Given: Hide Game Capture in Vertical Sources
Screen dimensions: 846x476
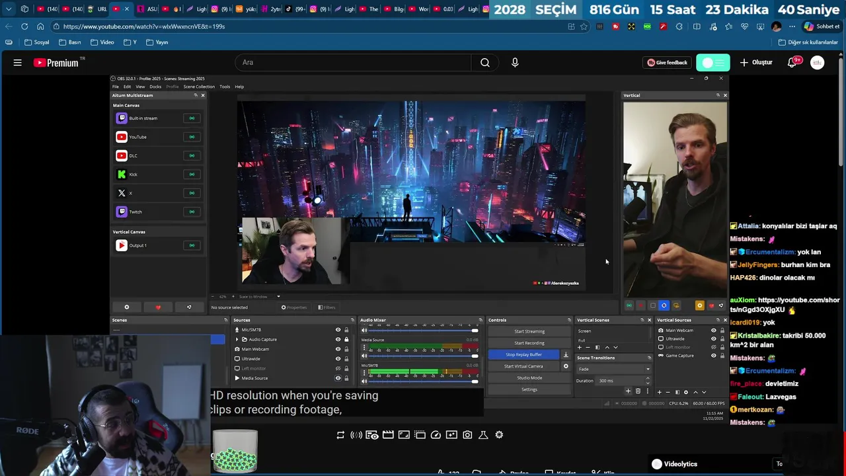Looking at the screenshot, I should point(713,356).
